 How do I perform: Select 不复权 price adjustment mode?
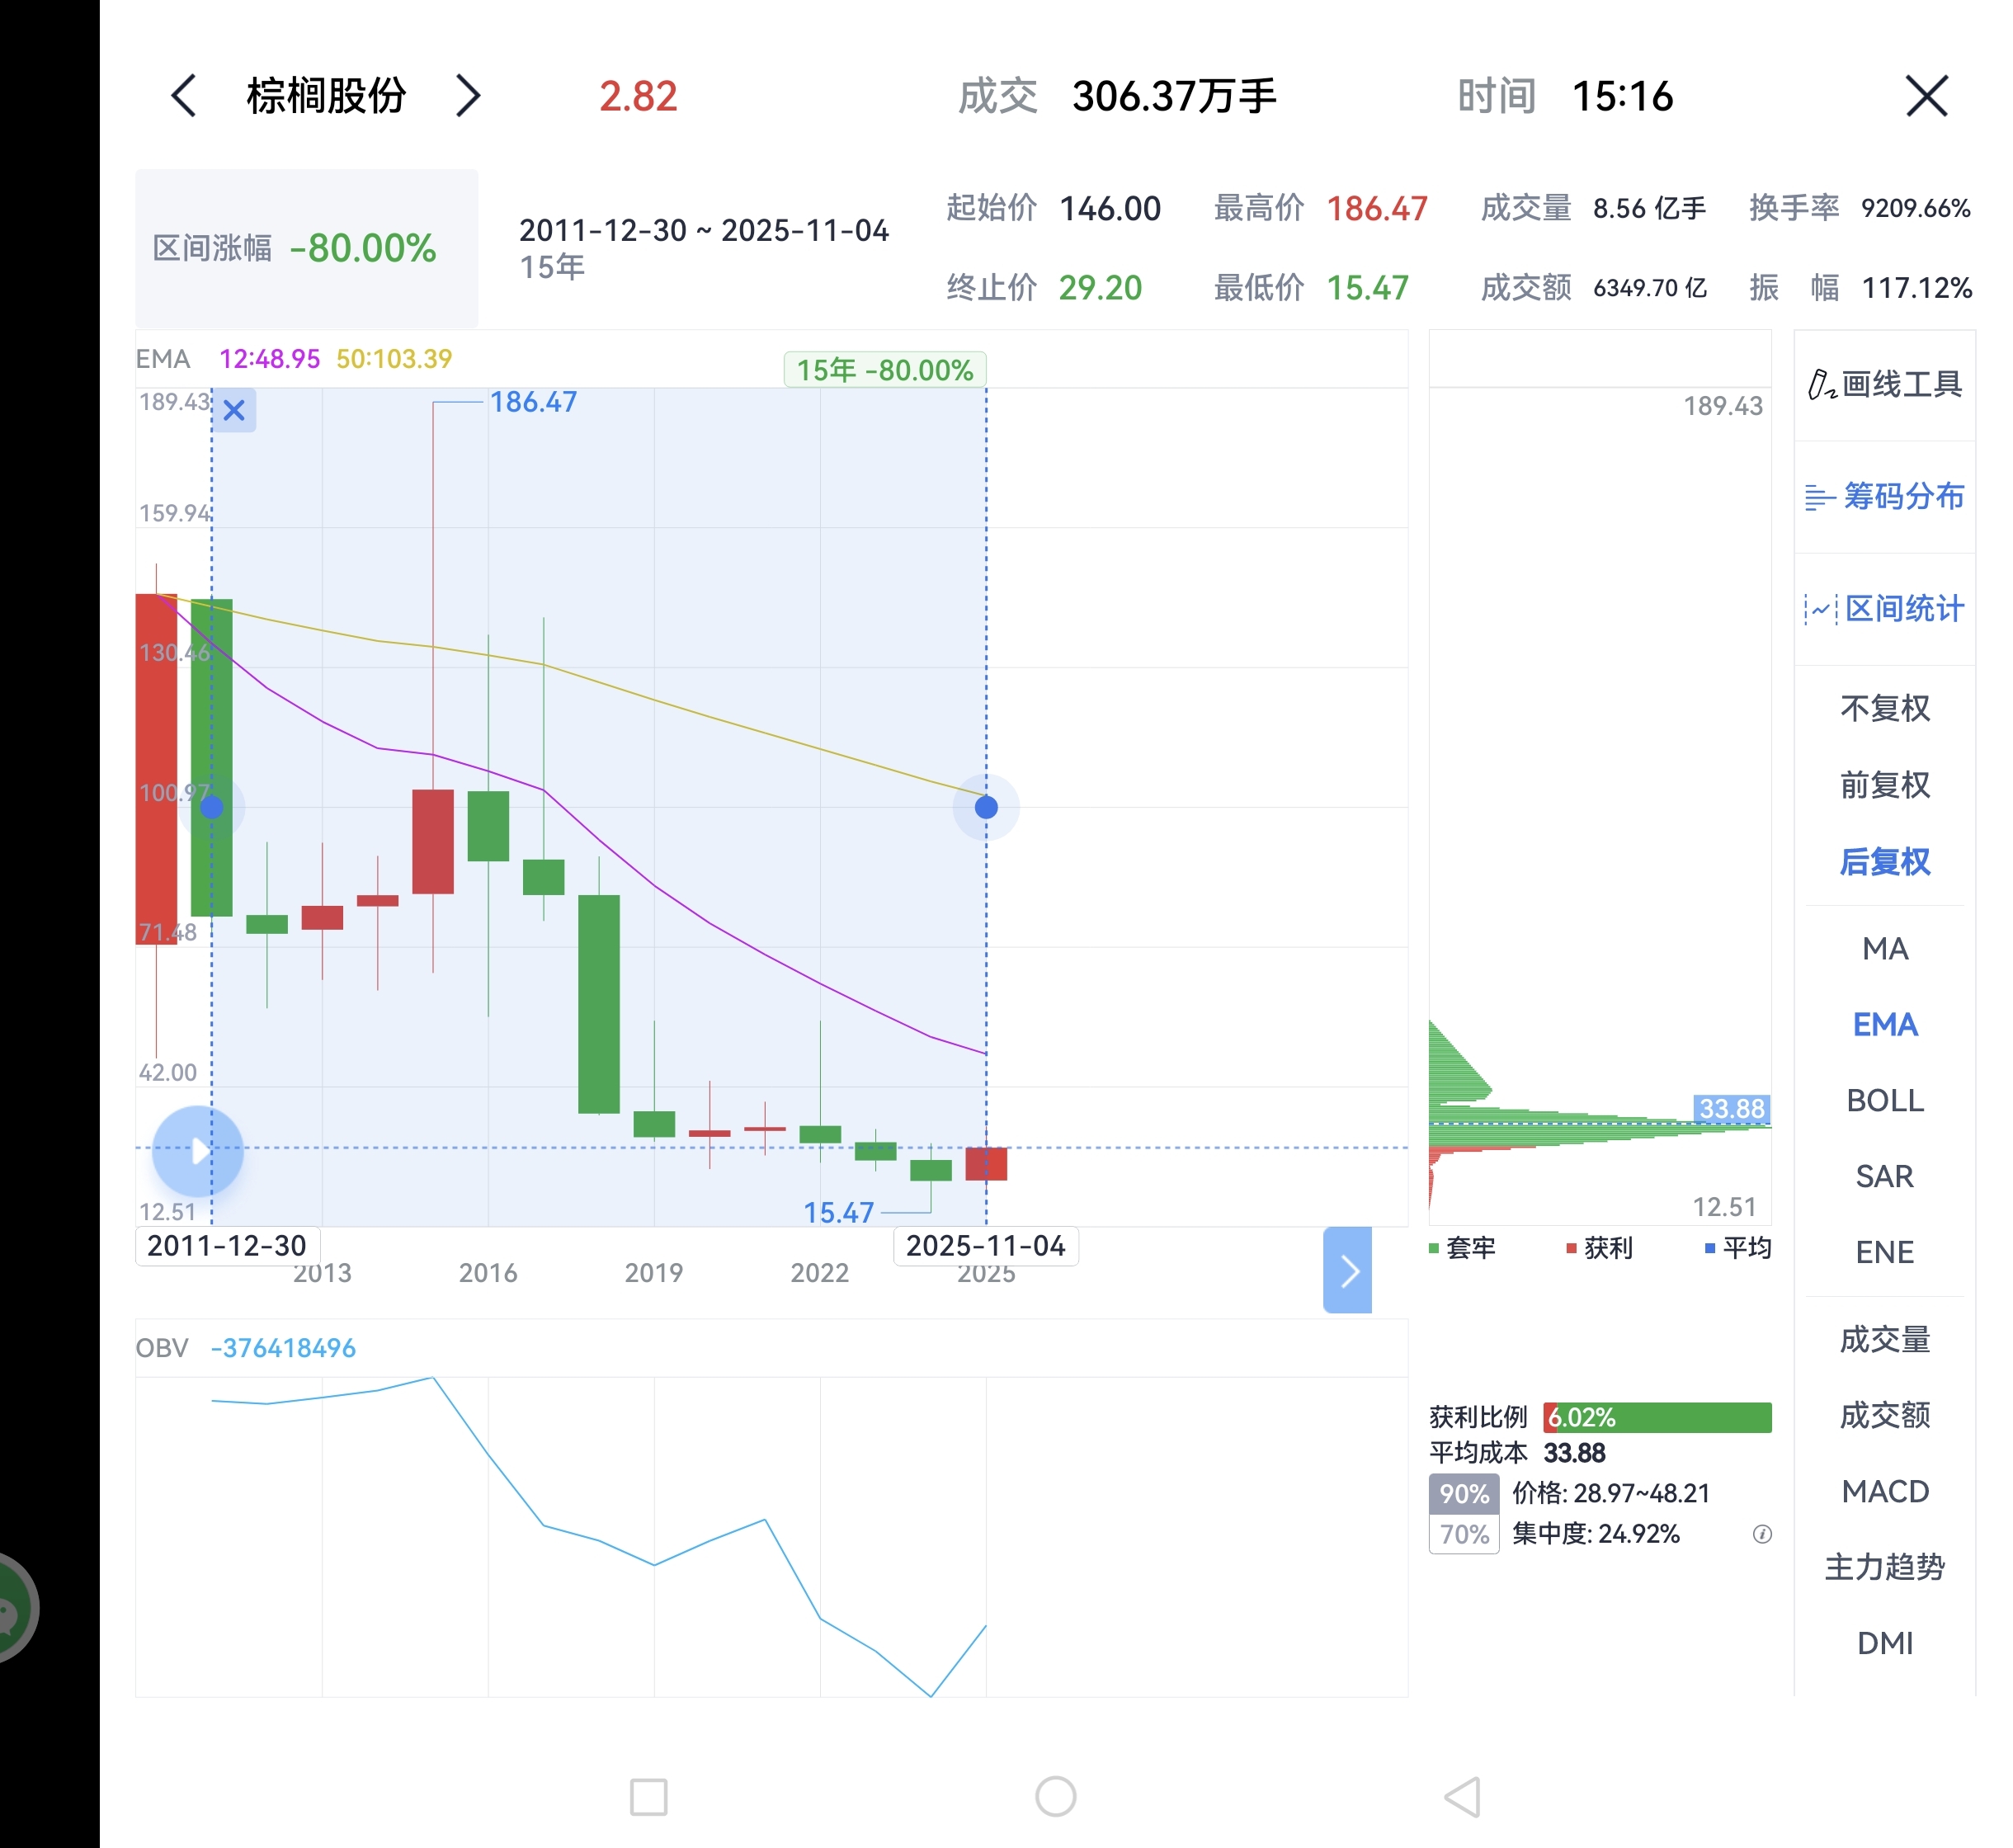click(1884, 708)
